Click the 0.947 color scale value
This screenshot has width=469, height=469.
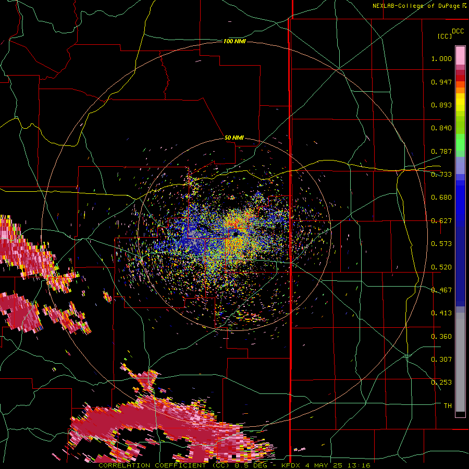tap(441, 82)
